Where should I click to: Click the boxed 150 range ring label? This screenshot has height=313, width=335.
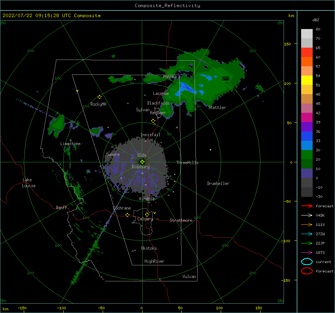pyautogui.click(x=226, y=79)
